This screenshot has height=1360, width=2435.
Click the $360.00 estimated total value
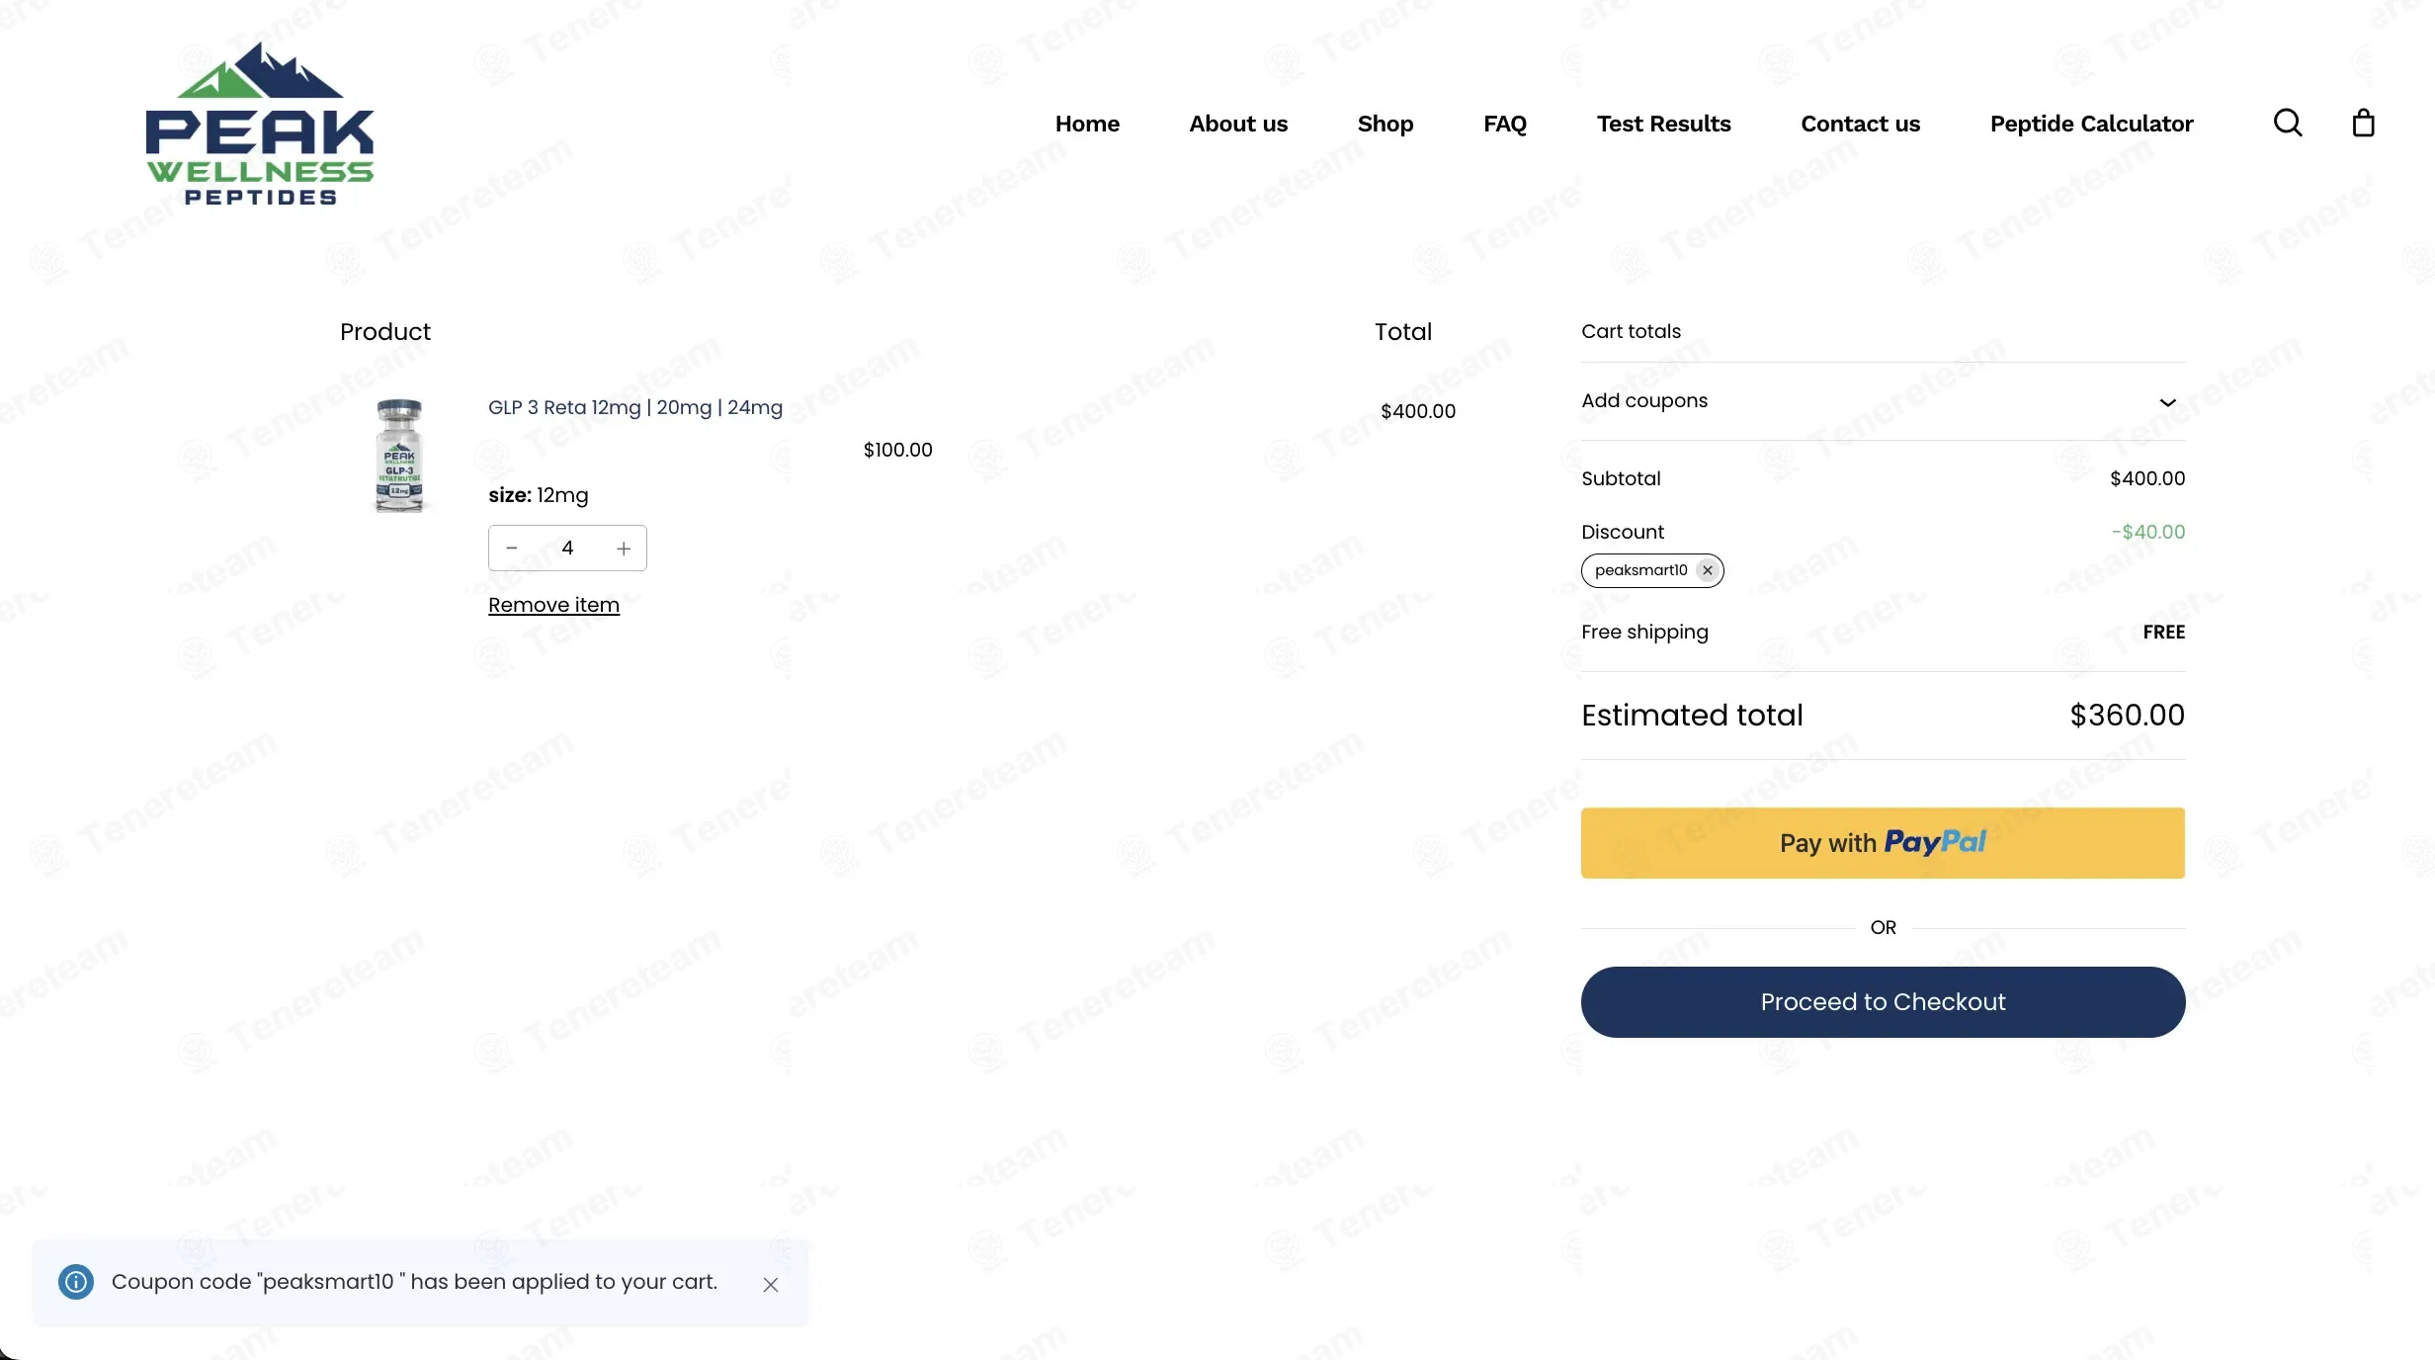(x=2127, y=715)
